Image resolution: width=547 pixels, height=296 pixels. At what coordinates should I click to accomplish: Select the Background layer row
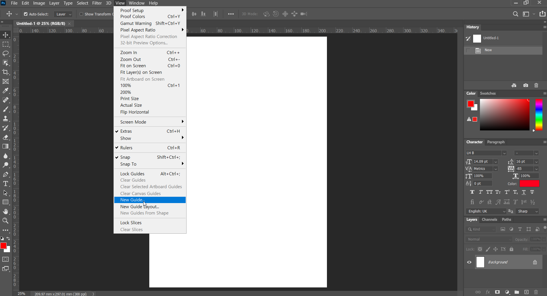click(503, 262)
